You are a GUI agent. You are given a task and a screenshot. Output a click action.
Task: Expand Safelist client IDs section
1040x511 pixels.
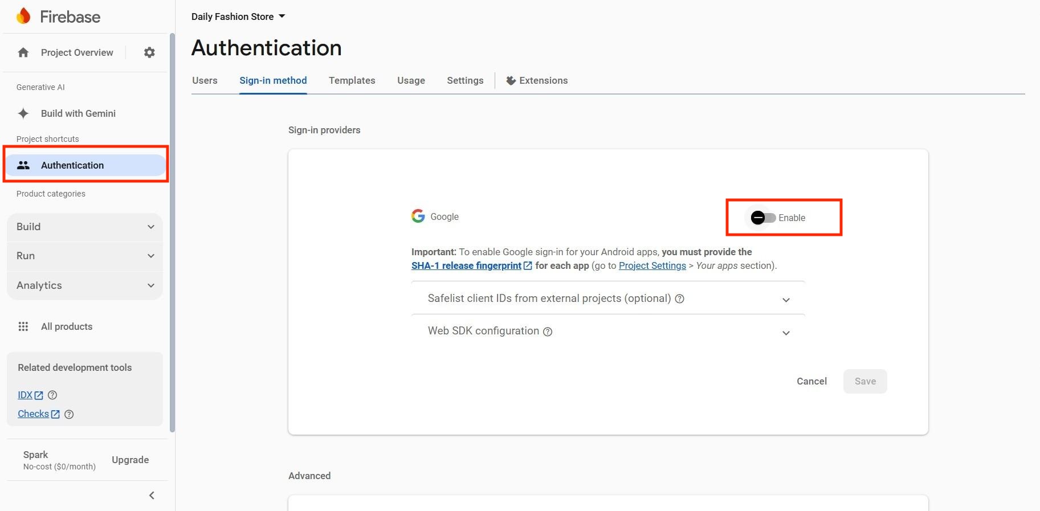[608, 299]
